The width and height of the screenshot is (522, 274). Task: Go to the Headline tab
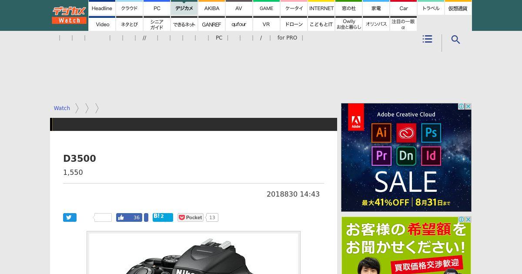[102, 8]
